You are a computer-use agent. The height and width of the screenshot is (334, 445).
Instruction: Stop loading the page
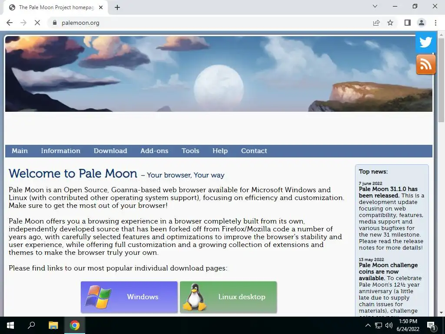37,23
